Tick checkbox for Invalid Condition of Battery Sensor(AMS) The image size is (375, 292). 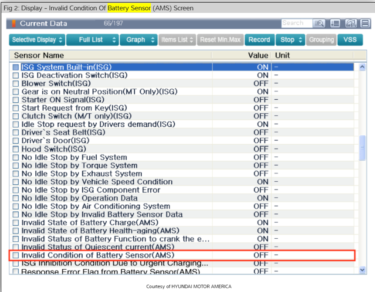pos(15,255)
